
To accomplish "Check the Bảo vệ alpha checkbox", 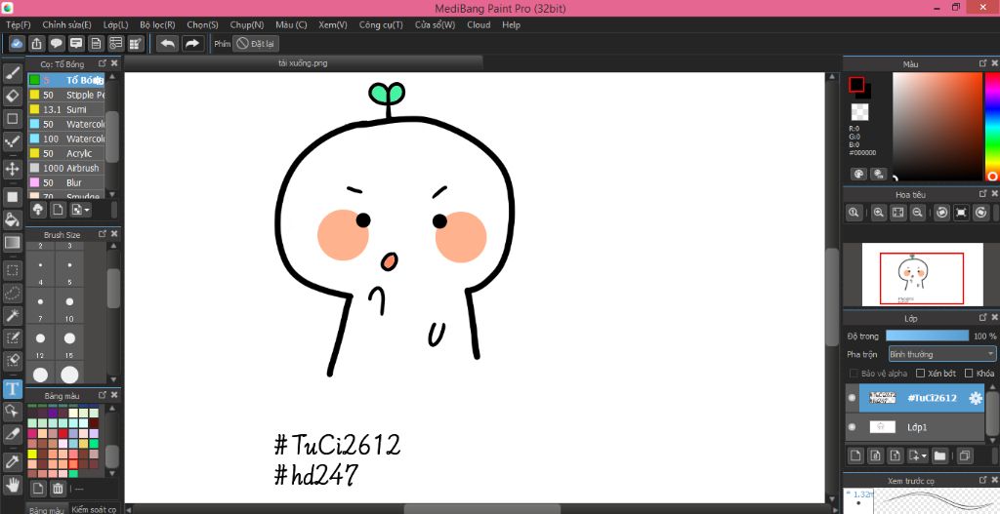I will [x=854, y=374].
